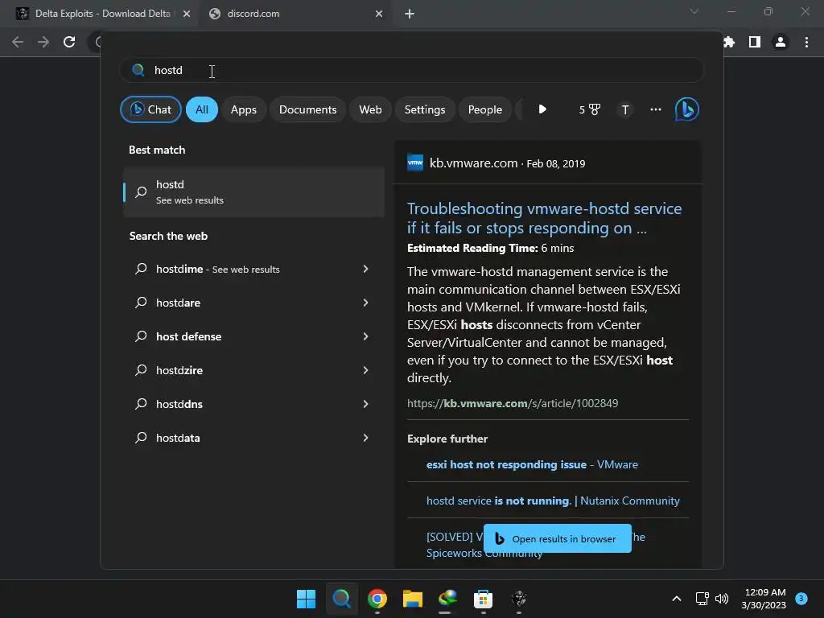Open Chrome profile icon
Screen dimensions: 824x618
pos(781,42)
